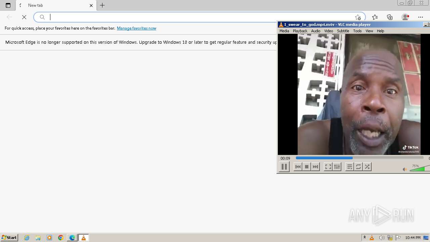
Task: Launch Google Chrome from taskbar
Action: tap(61, 238)
